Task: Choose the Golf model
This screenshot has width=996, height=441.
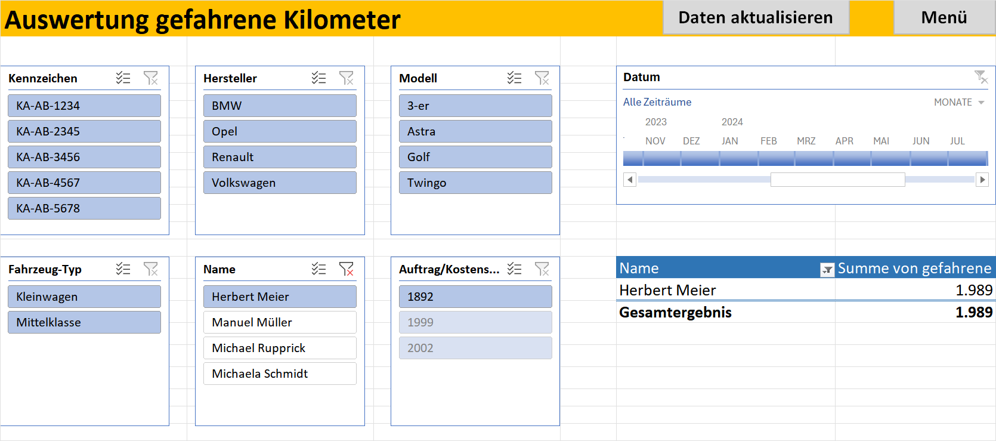Action: click(475, 157)
